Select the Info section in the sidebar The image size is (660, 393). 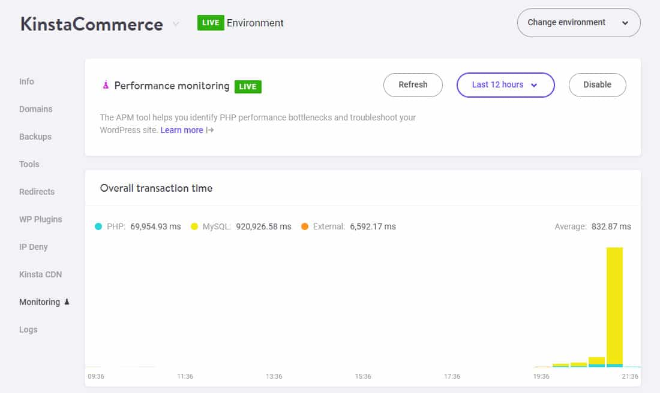[x=26, y=81]
